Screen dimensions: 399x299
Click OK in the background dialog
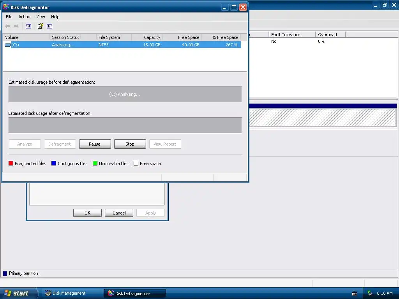(87, 213)
